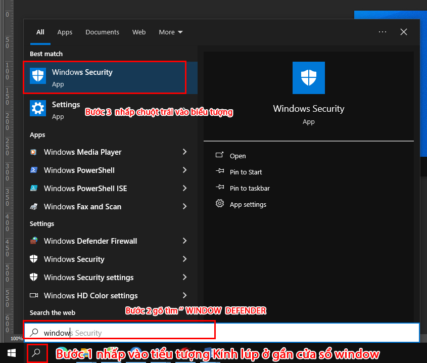The height and width of the screenshot is (363, 427).
Task: Click Windows Media Player icon
Action: click(33, 152)
